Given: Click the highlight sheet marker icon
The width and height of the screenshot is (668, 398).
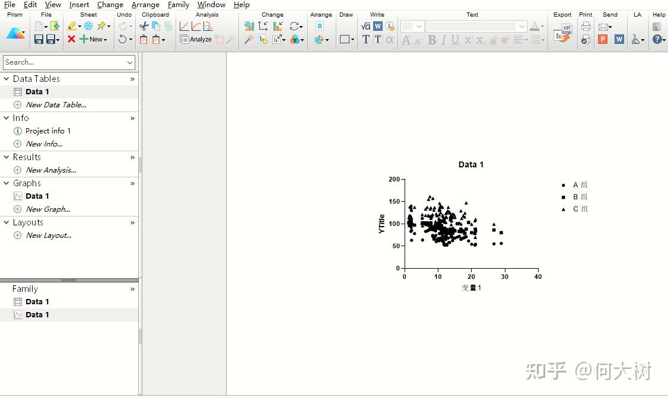Looking at the screenshot, I should (72, 26).
